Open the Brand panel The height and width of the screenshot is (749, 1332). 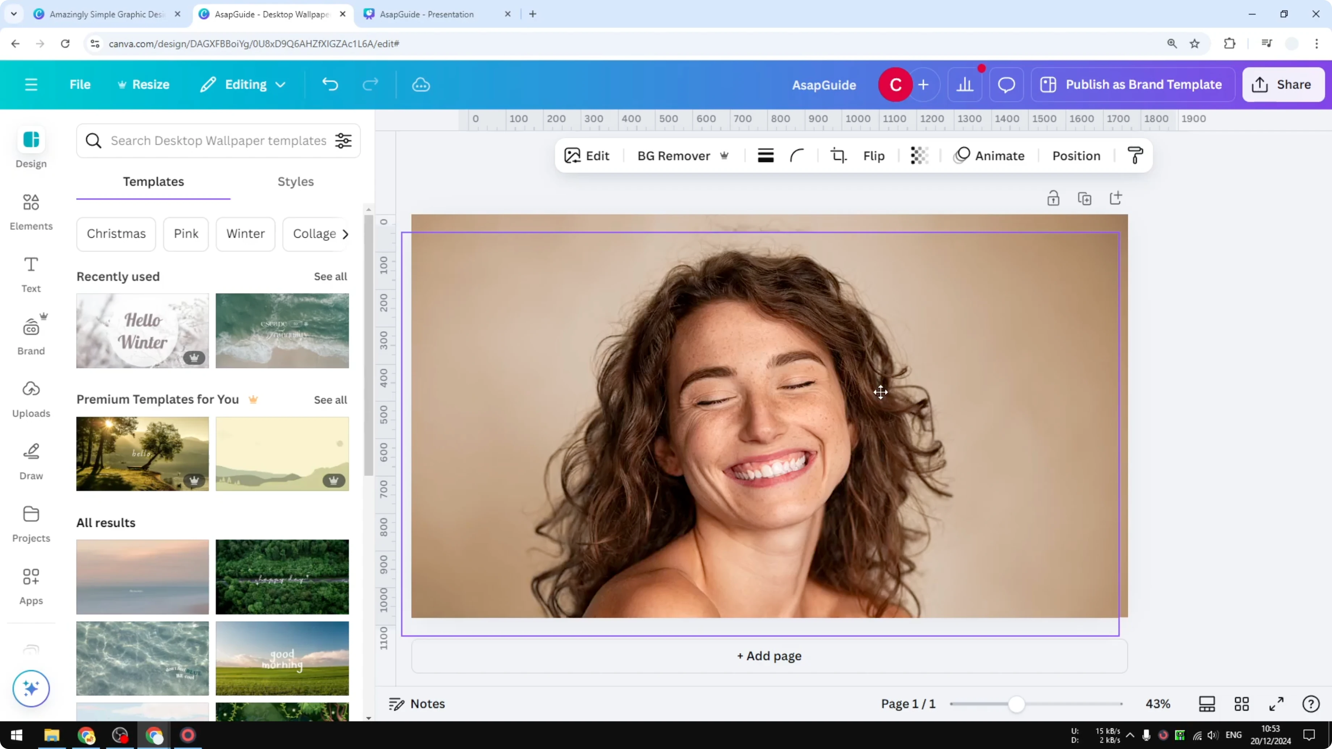click(x=30, y=336)
